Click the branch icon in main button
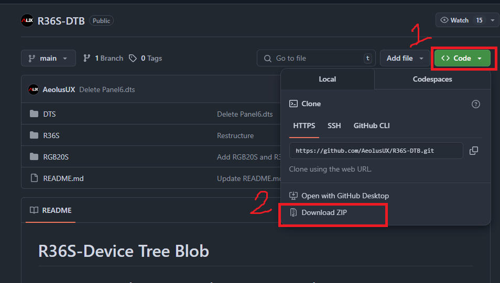The width and height of the screenshot is (500, 283). (x=32, y=58)
